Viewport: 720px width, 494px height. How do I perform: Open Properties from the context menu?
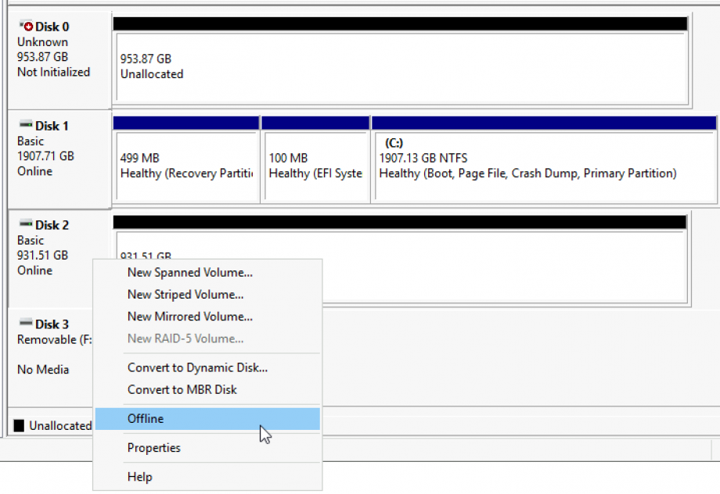(x=153, y=448)
